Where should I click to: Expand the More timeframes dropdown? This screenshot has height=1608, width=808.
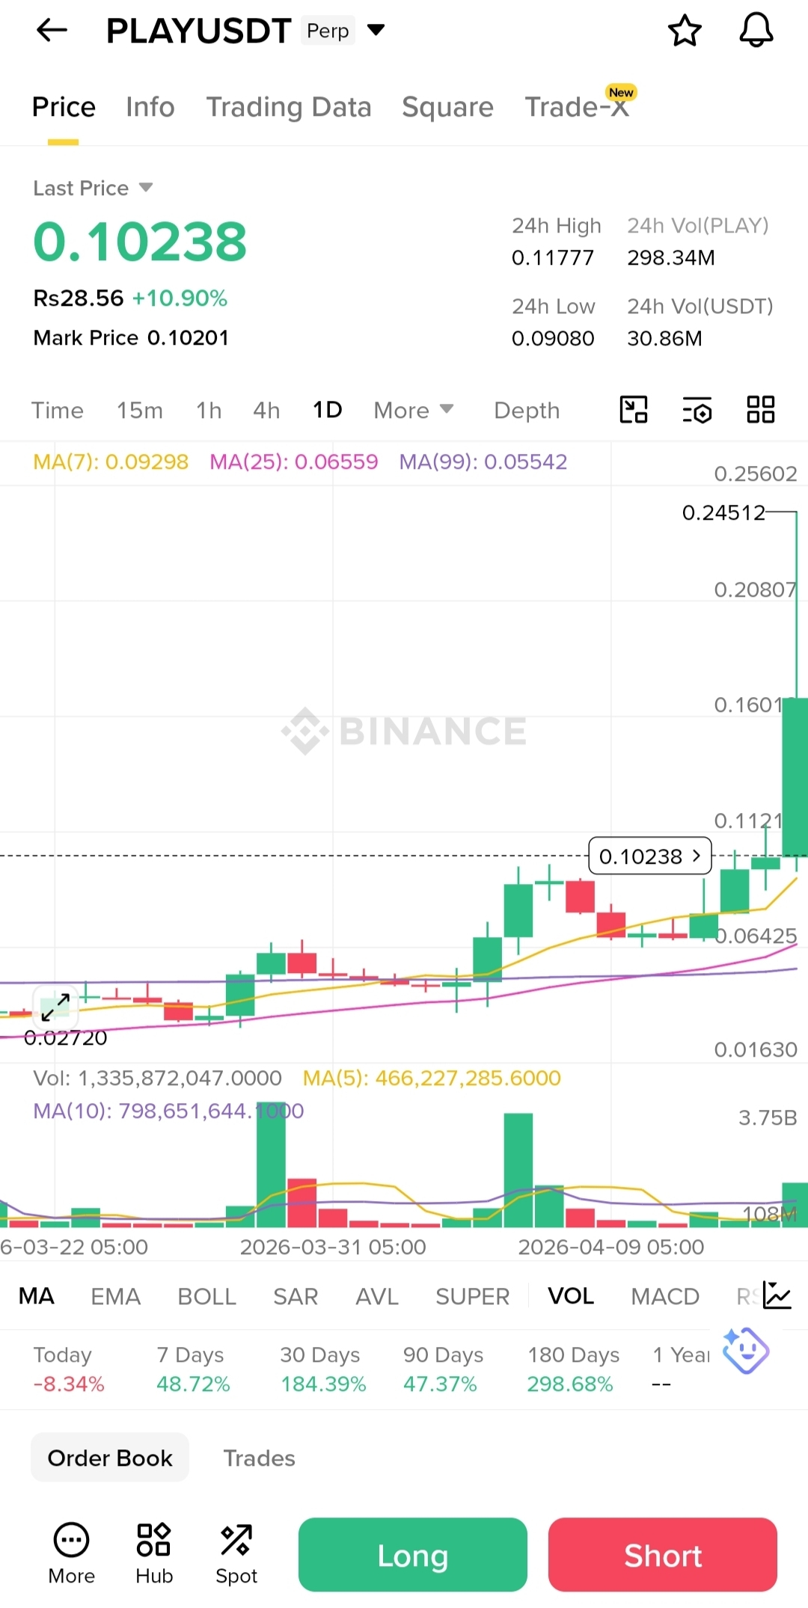tap(414, 410)
